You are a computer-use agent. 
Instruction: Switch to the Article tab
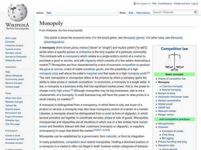(40, 13)
